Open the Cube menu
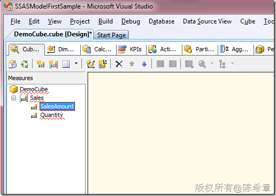This screenshot has width=276, height=196. tap(248, 21)
